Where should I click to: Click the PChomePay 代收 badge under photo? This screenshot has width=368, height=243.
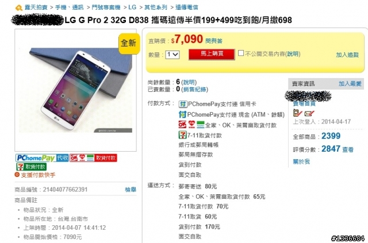42,158
